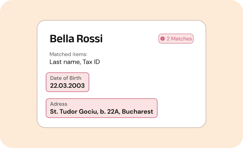Open the 2 Matches badge
Screen dimensions: 243x148
176,39
